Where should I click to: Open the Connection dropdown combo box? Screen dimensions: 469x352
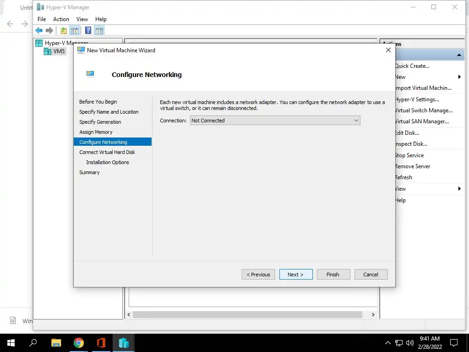(275, 121)
